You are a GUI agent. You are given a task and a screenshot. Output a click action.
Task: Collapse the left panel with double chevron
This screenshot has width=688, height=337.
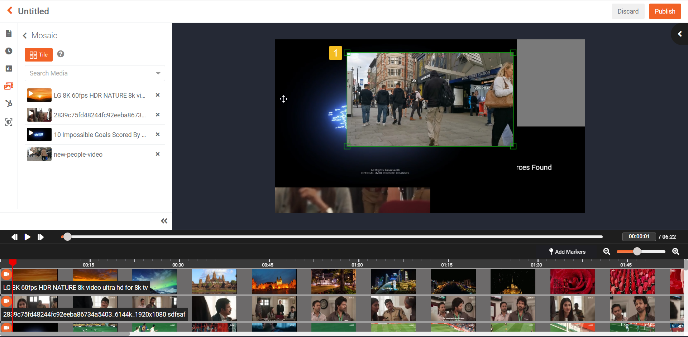pos(164,221)
